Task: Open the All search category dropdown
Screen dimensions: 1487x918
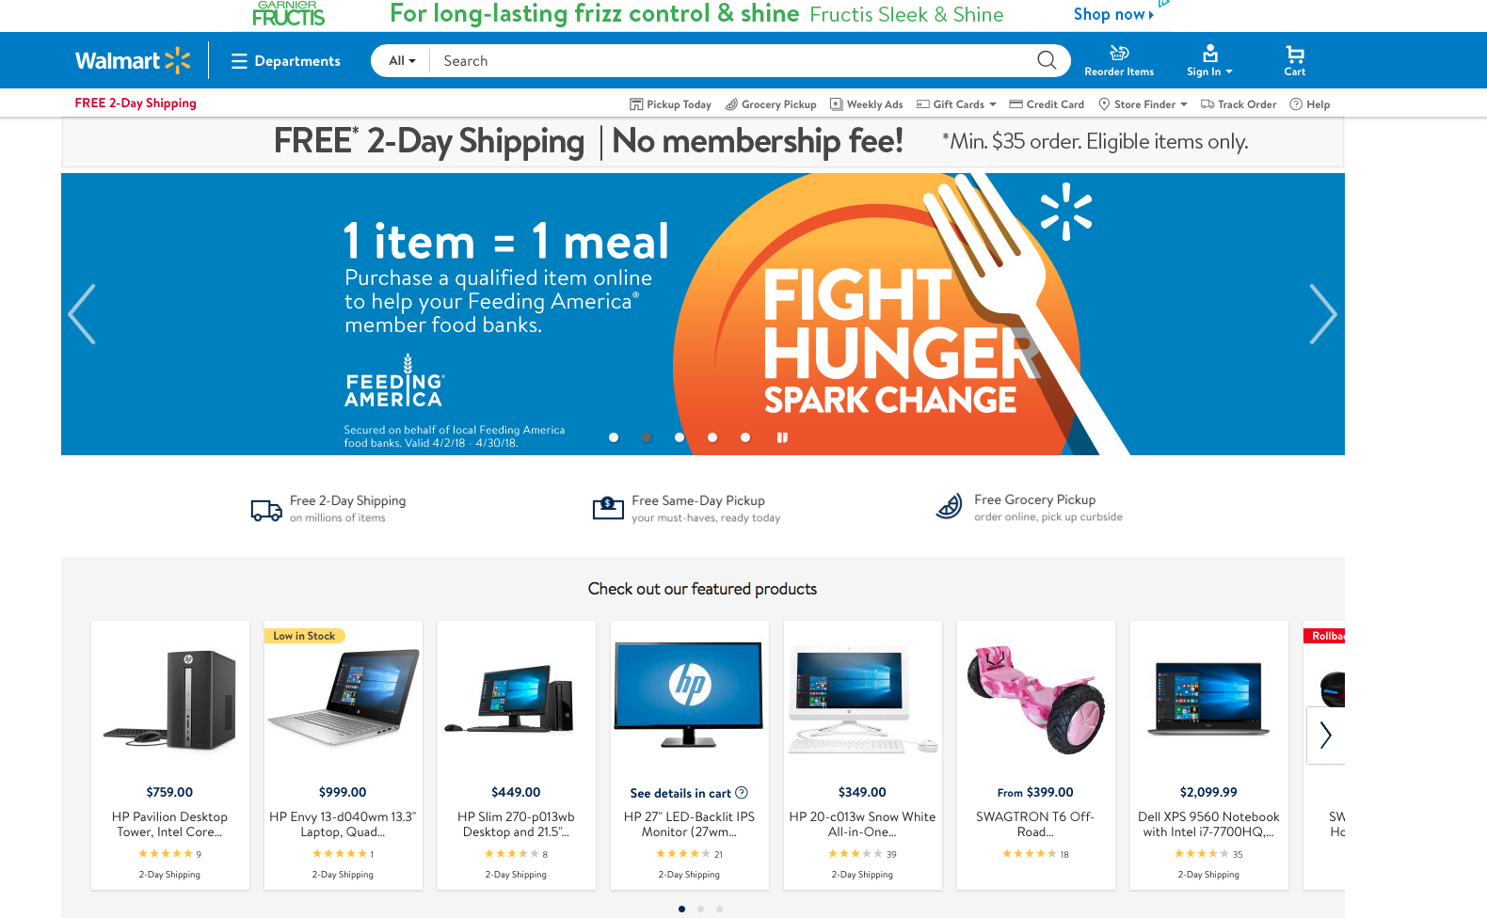Action: click(402, 61)
